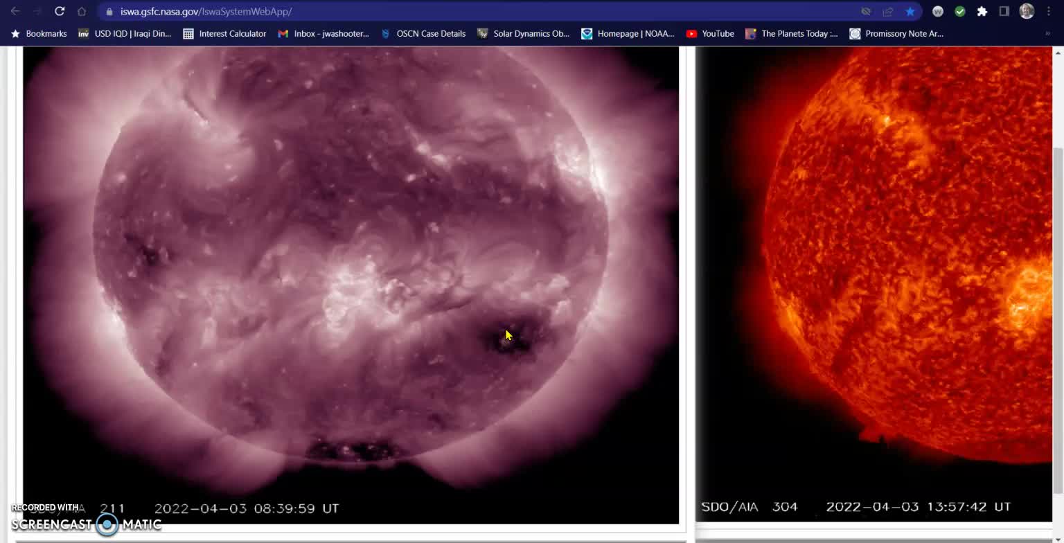Screen dimensions: 1064x543
Task: Click the scrollbar up arrow
Action: (x=1058, y=52)
